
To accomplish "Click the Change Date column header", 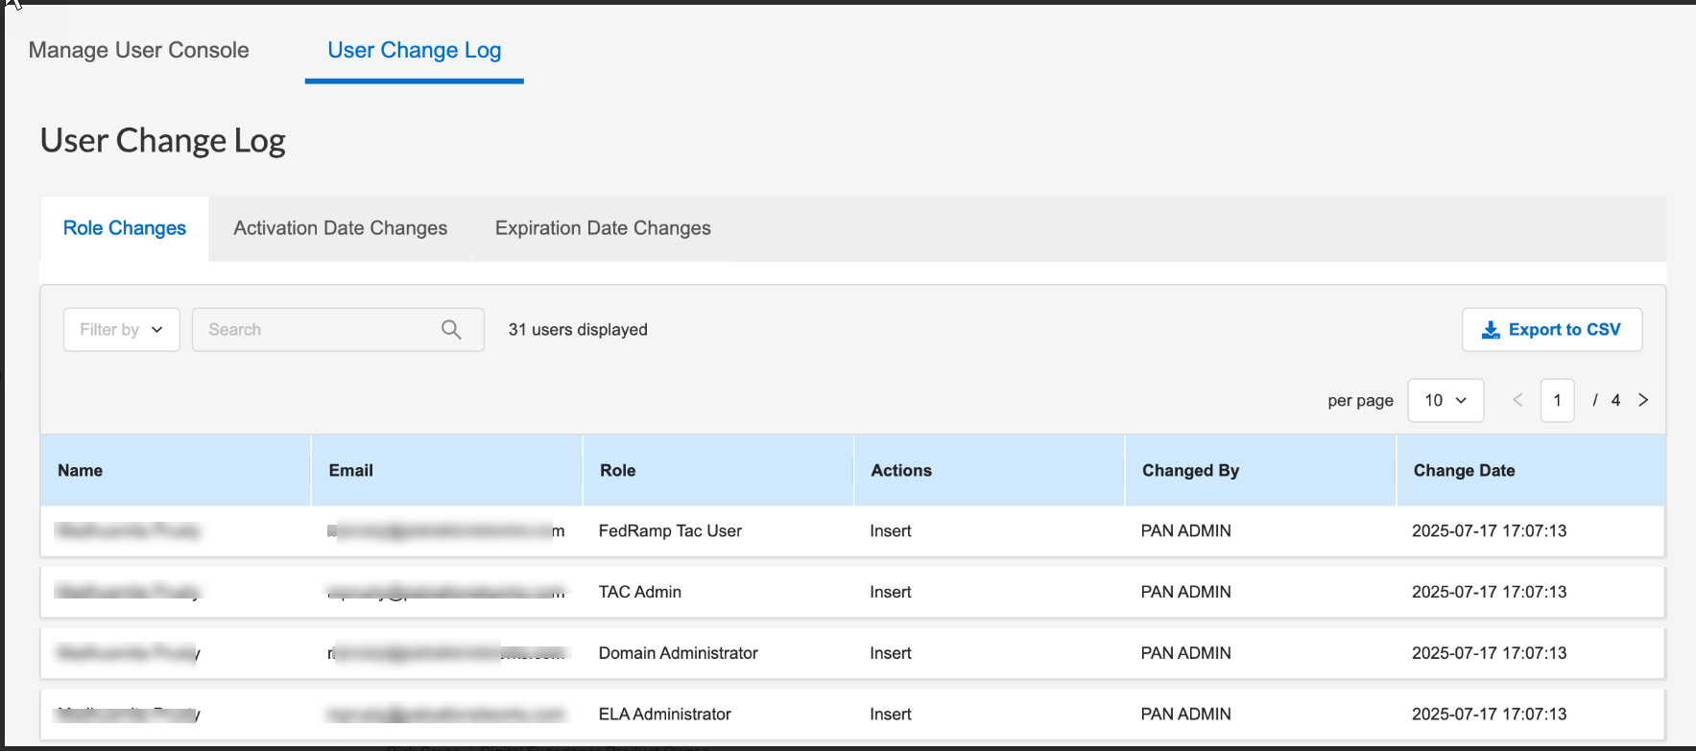I will pos(1464,470).
